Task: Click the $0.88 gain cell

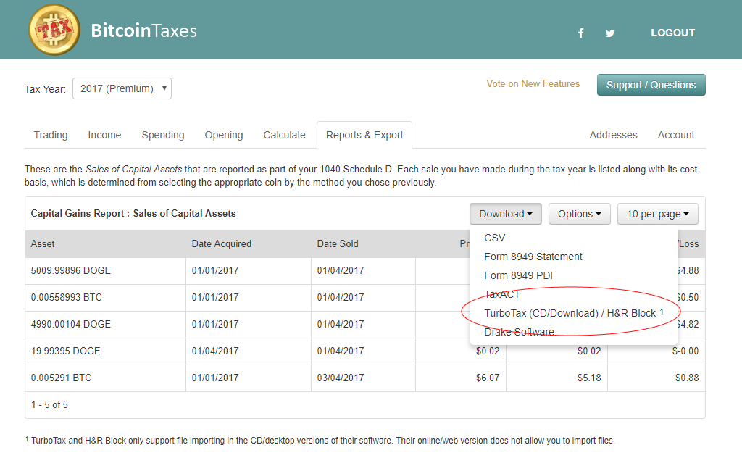Action: 656,378
